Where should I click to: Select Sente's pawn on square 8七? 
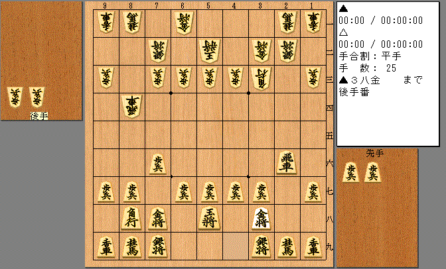coord(131,192)
